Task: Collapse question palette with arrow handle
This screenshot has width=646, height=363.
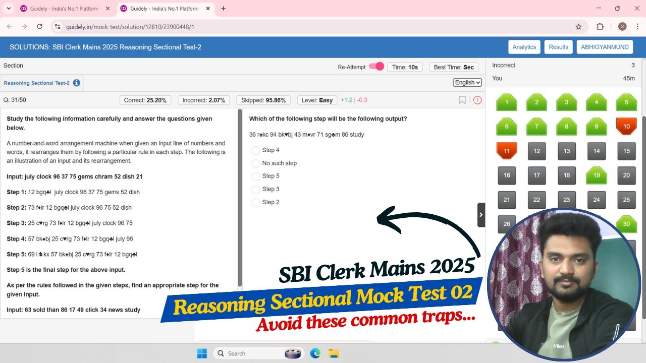Action: (x=481, y=215)
